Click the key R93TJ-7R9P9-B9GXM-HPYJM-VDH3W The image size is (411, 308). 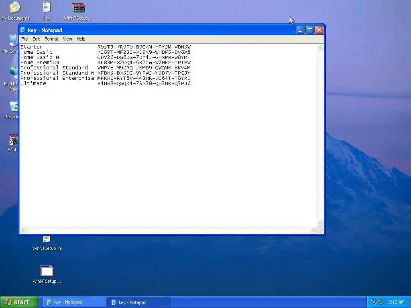(x=144, y=47)
